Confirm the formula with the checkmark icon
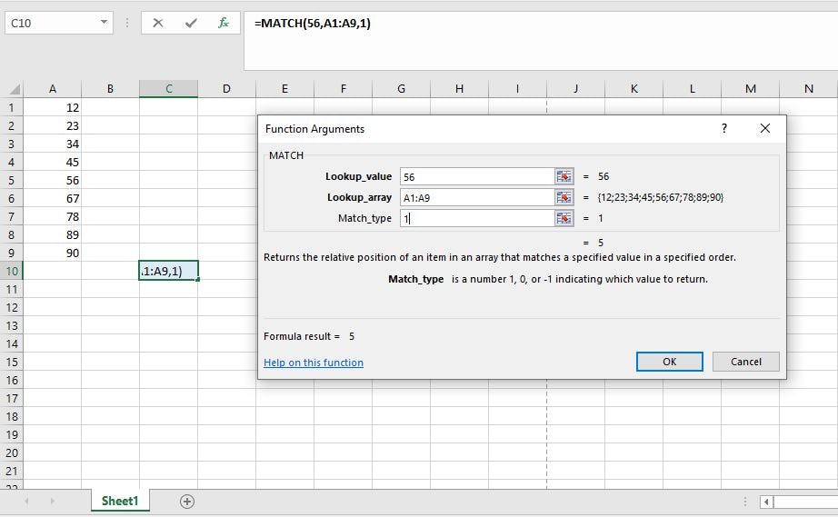Image resolution: width=838 pixels, height=517 pixels. (191, 23)
